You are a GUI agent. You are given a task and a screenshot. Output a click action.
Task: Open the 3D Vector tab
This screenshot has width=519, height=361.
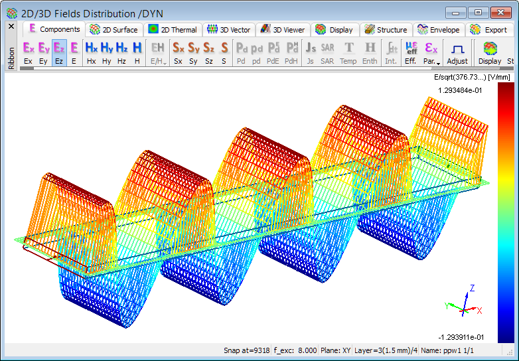click(229, 30)
